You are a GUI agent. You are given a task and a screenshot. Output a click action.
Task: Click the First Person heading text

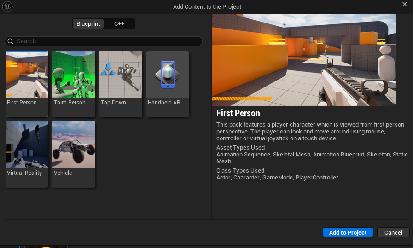click(238, 113)
